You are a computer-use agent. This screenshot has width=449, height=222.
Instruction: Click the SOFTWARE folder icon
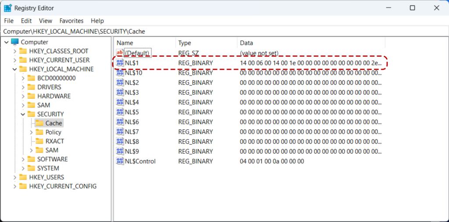tap(31, 159)
